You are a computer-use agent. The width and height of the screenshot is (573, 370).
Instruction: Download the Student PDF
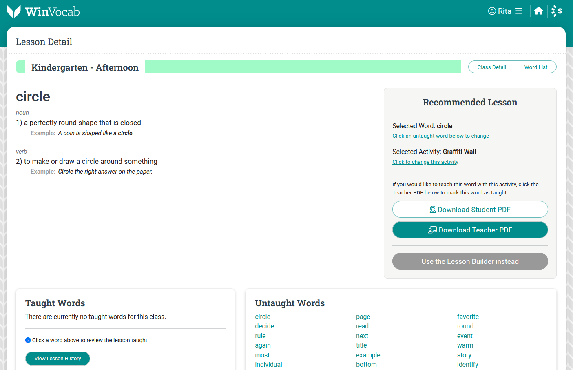tap(470, 210)
